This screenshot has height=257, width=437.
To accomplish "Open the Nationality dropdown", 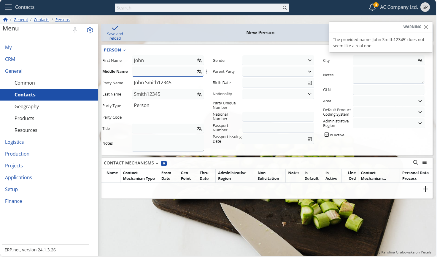I will click(309, 94).
